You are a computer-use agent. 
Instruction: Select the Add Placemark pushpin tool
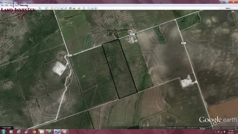click(51, 8)
